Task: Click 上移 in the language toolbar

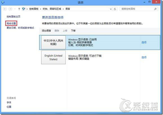Action: 65,31
